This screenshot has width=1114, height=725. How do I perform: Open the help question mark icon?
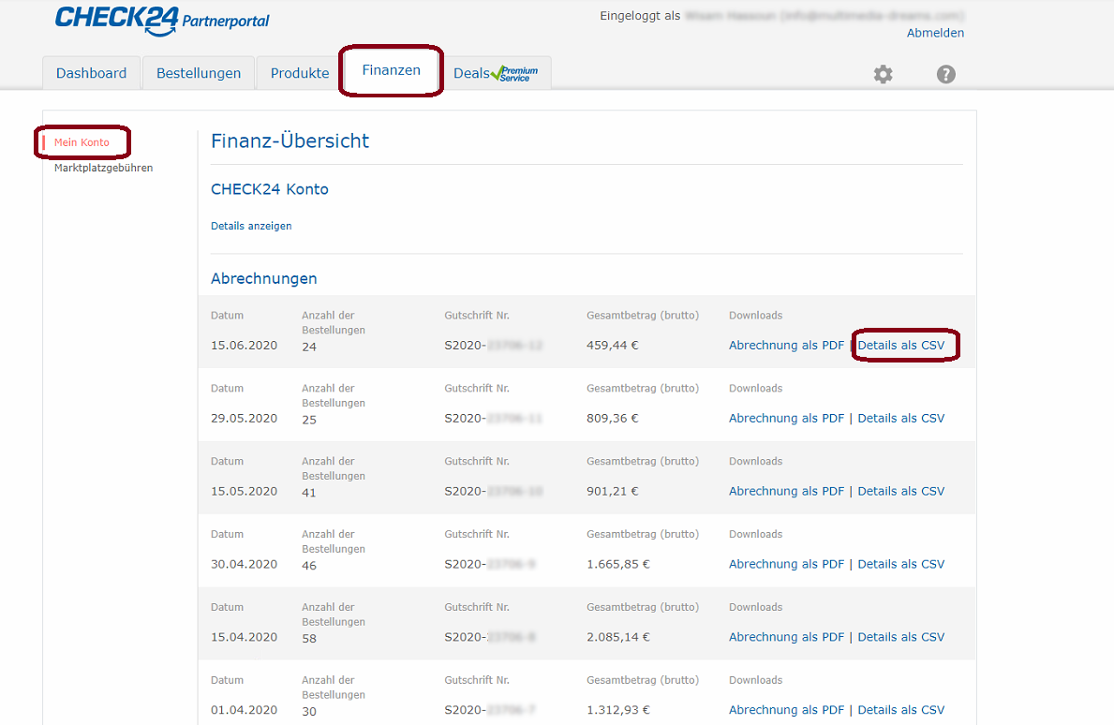click(945, 74)
